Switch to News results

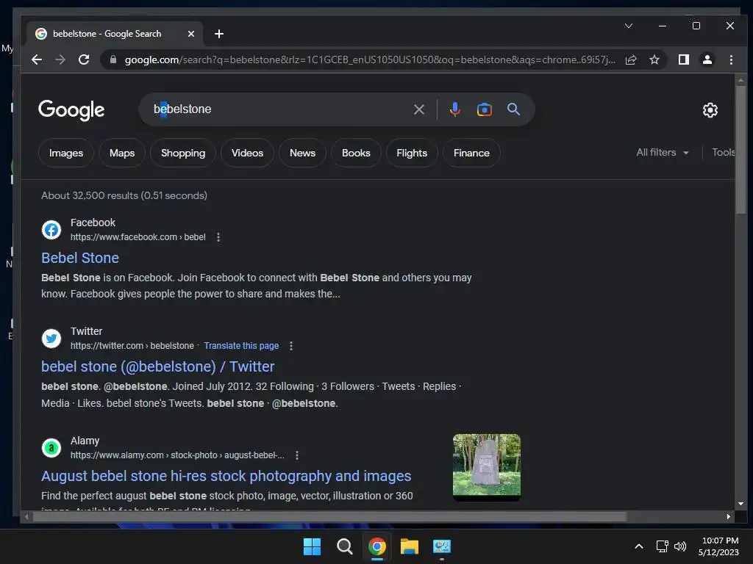pyautogui.click(x=302, y=153)
